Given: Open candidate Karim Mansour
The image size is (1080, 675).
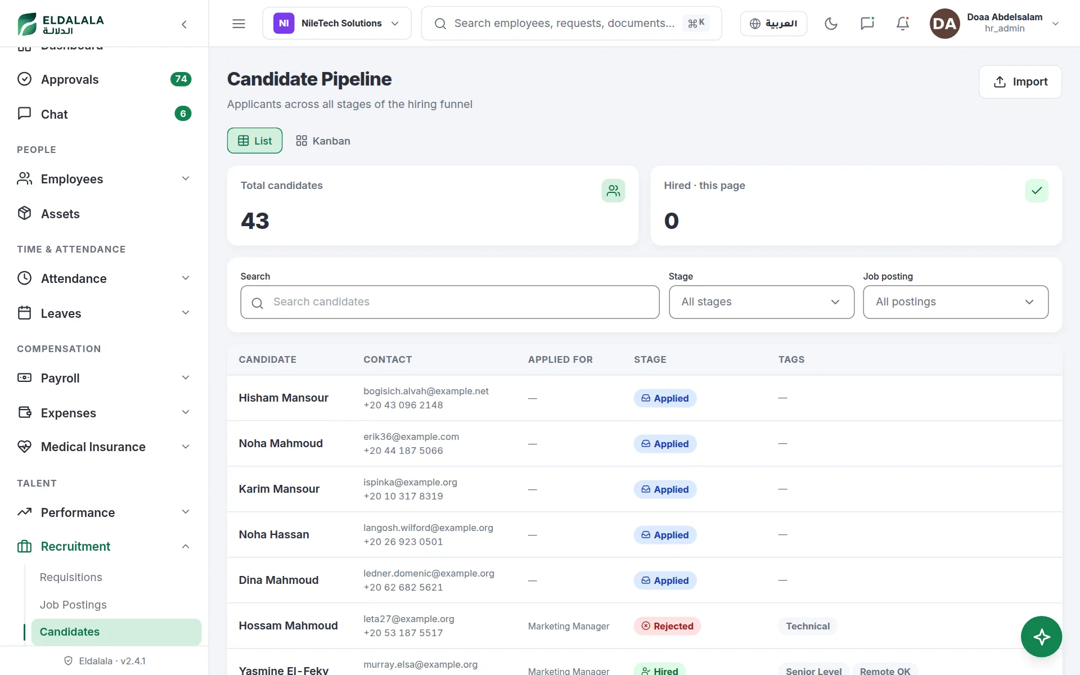Looking at the screenshot, I should 279,489.
